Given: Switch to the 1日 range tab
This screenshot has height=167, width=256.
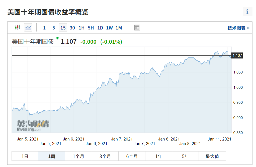Looking at the screenshot, I should 25,156.
